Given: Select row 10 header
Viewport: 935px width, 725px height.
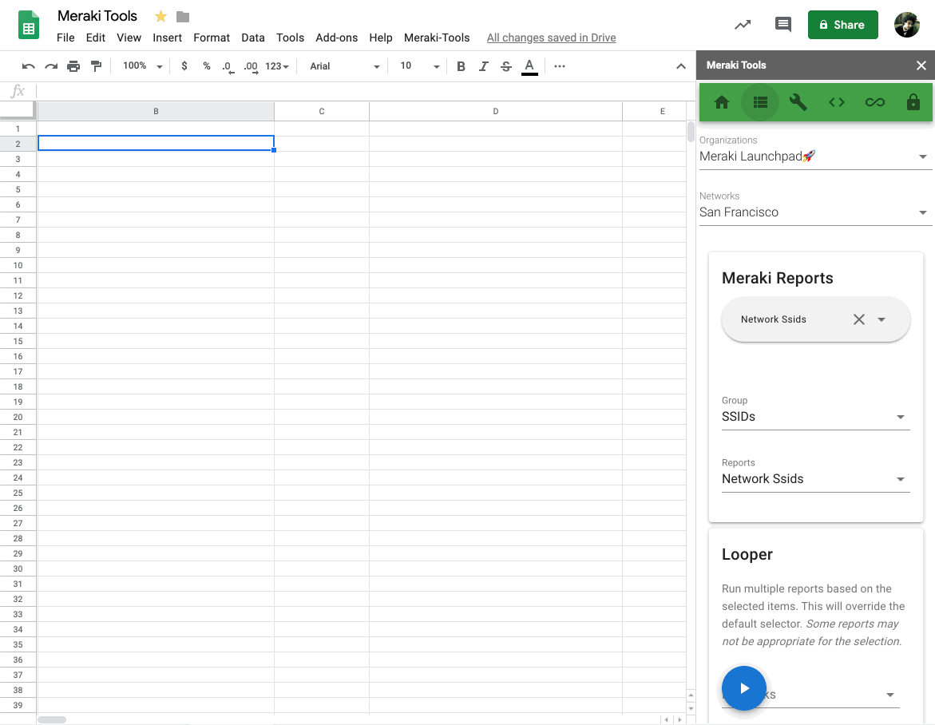Looking at the screenshot, I should pos(18,265).
